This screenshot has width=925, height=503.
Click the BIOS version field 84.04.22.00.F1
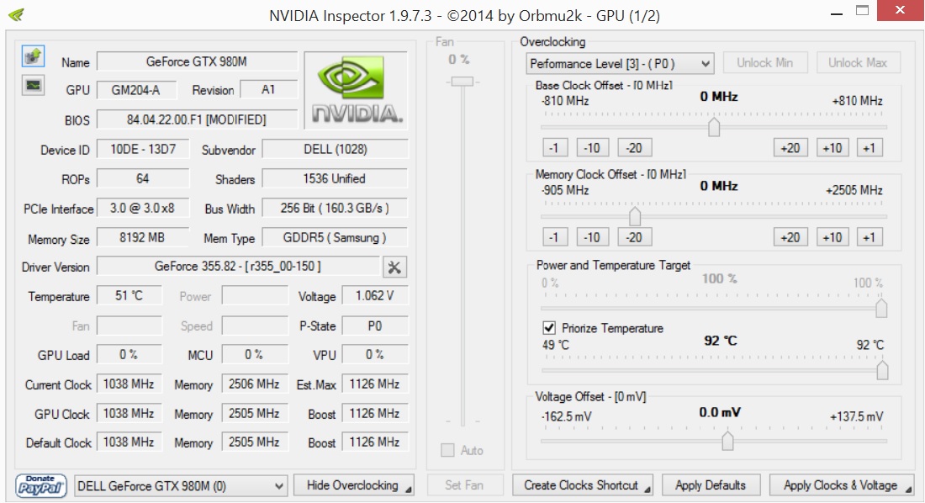[x=197, y=119]
